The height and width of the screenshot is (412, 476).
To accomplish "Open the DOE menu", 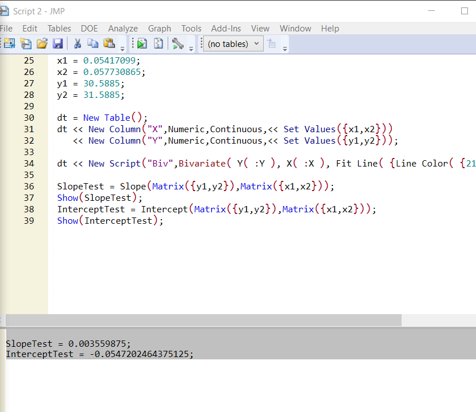I will (x=89, y=28).
